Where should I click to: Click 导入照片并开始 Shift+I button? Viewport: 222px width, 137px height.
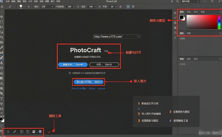pyautogui.click(x=89, y=82)
